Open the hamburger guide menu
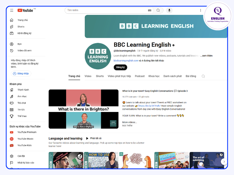This screenshot has height=175, width=234. [x=12, y=10]
